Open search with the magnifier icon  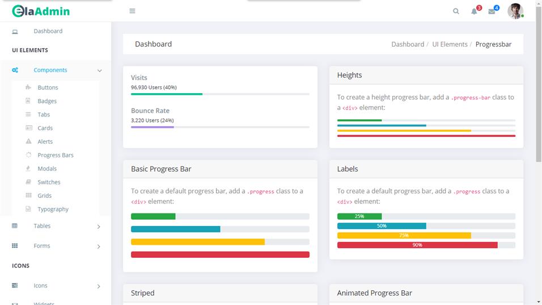(x=456, y=11)
